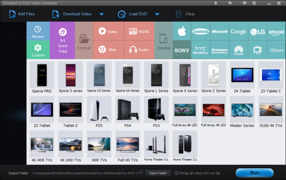Open the task list icon in title bar

pyautogui.click(x=254, y=3)
